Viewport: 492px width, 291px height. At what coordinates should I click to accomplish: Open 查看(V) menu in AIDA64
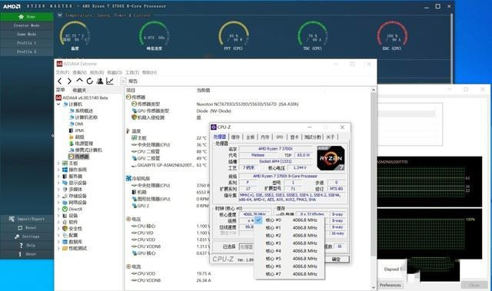click(80, 72)
